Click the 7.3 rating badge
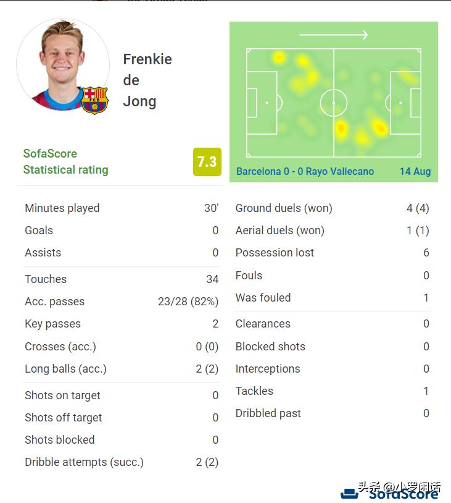This screenshot has height=503, width=451. click(x=207, y=162)
